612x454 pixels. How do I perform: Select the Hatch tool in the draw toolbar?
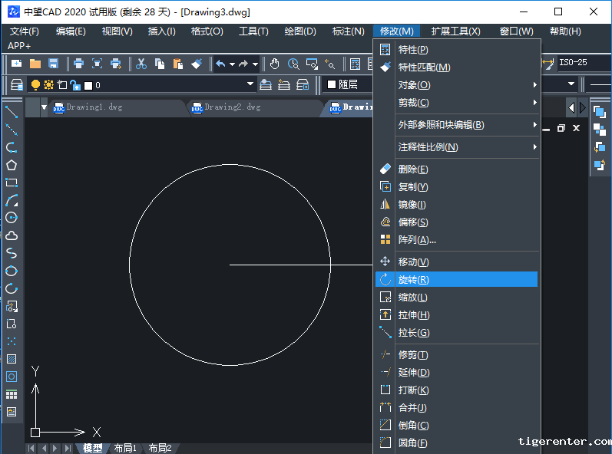12,359
